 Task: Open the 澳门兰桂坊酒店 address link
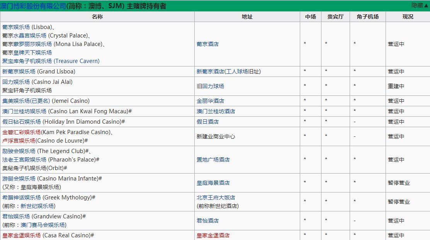click(x=216, y=111)
